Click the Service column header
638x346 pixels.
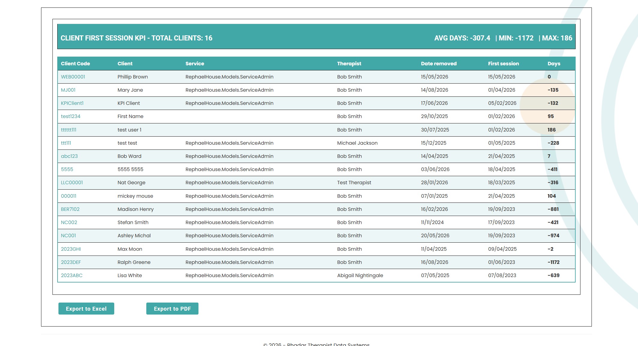click(x=195, y=64)
